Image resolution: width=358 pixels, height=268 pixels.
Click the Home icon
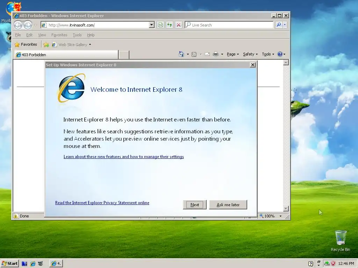click(181, 54)
